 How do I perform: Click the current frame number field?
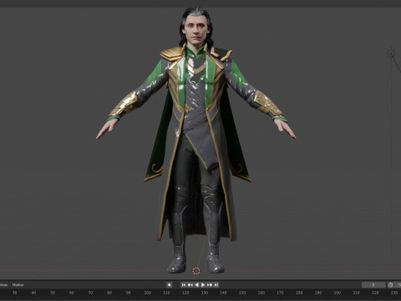pyautogui.click(x=373, y=285)
